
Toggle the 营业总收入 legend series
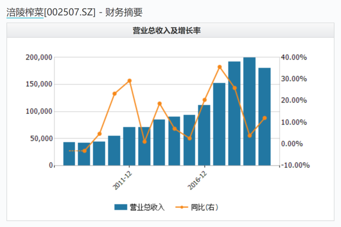tap(139, 207)
